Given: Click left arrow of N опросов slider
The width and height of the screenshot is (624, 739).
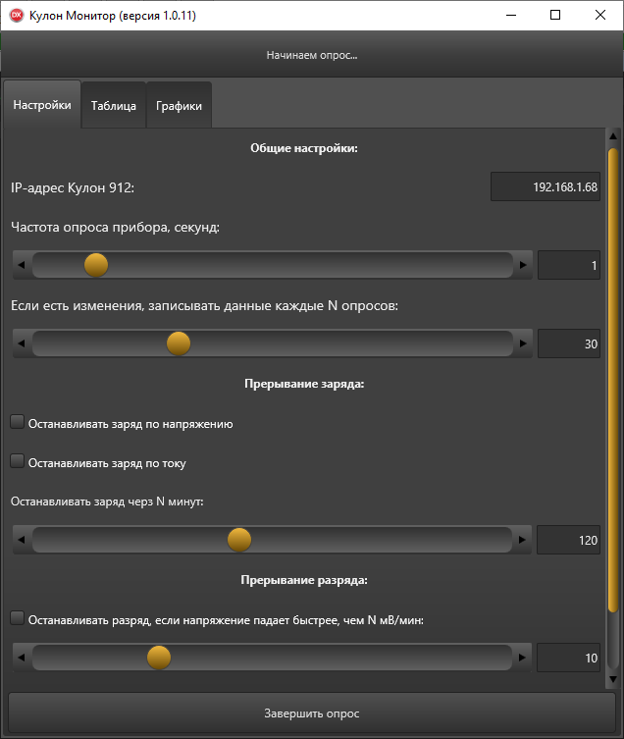Looking at the screenshot, I should tap(22, 343).
